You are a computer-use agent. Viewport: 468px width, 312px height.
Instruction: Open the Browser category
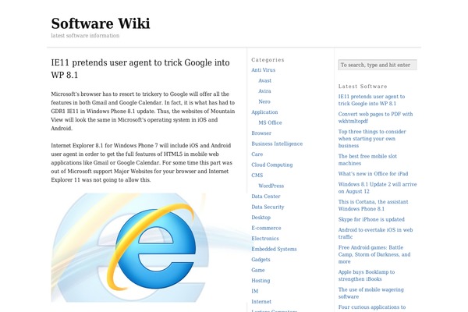[261, 133]
